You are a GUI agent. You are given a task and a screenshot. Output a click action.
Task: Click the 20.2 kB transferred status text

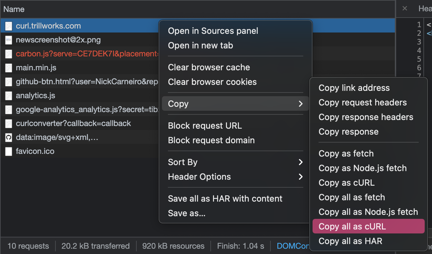click(x=96, y=246)
